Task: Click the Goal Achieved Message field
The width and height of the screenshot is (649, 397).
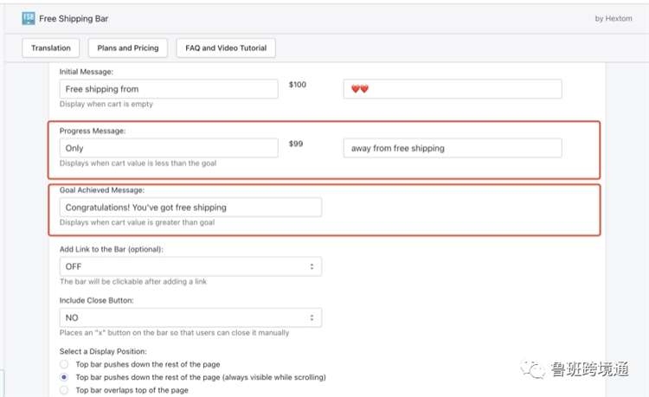Action: 190,208
